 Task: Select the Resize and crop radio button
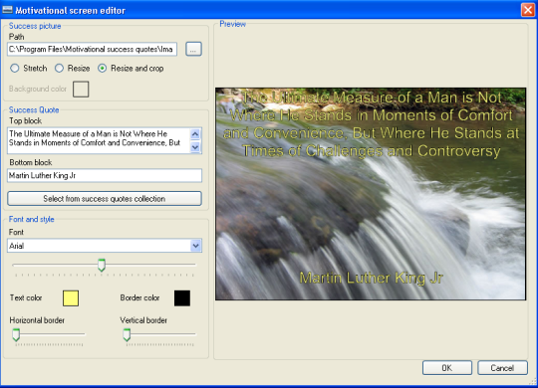click(x=102, y=69)
